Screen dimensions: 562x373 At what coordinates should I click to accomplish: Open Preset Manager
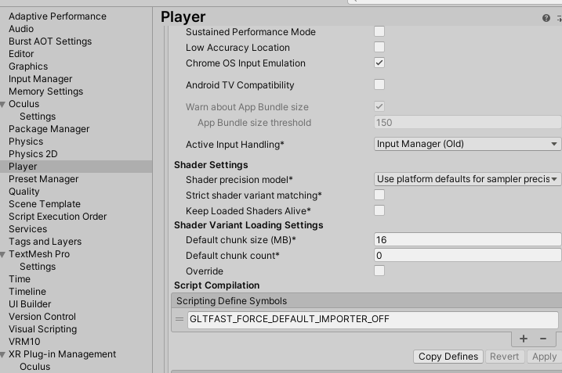[x=43, y=179]
